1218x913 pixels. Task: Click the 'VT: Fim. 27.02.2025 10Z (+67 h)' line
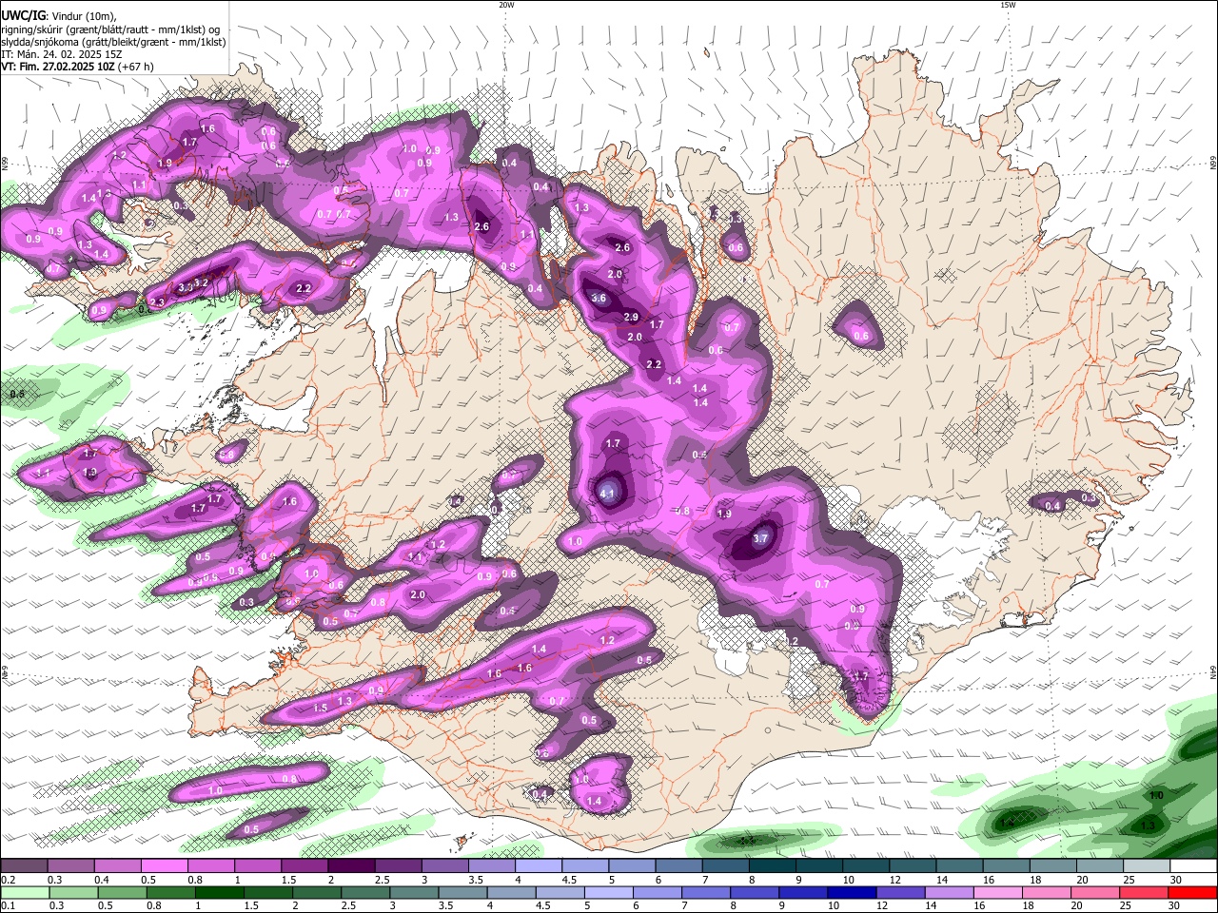point(77,67)
